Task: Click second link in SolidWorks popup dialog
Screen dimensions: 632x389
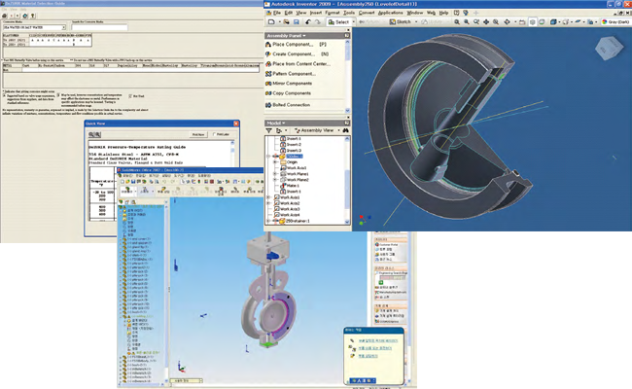Action: (x=375, y=348)
